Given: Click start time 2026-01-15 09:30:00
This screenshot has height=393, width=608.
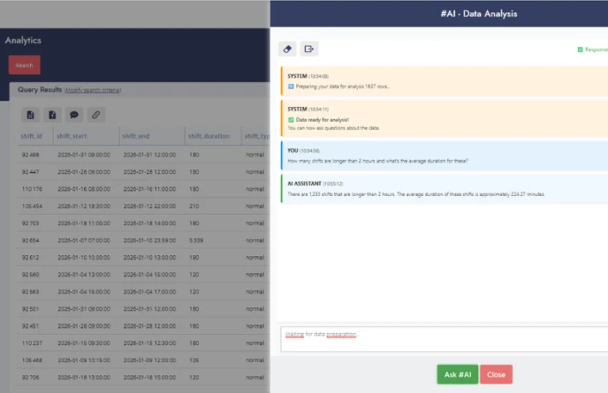Looking at the screenshot, I should pyautogui.click(x=84, y=343).
